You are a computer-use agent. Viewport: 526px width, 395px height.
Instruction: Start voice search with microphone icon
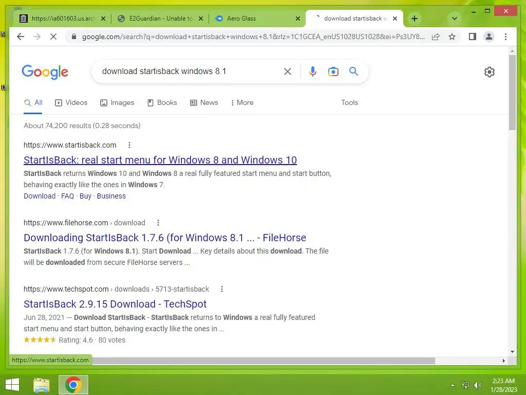click(313, 71)
